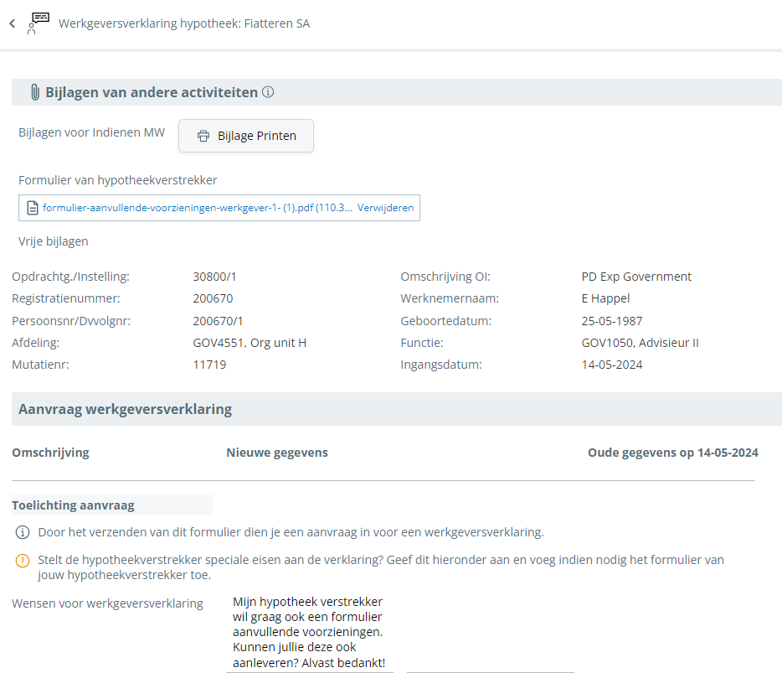Click the workflow activity icon next to the title
782x673 pixels.
(38, 22)
